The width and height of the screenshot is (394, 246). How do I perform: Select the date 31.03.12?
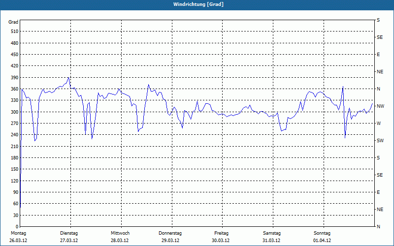click(271, 241)
